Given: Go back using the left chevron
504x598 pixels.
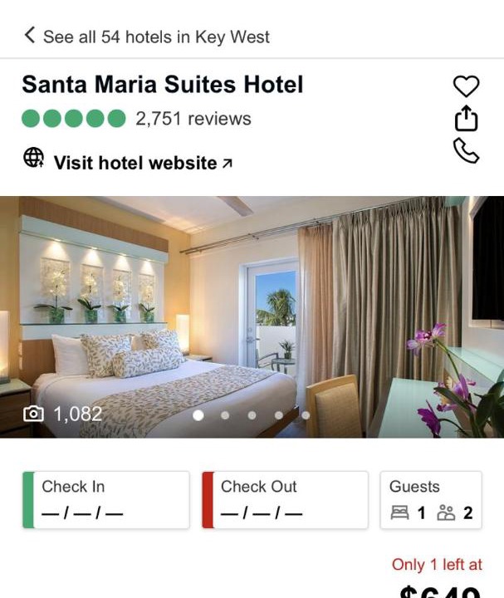Looking at the screenshot, I should click(x=29, y=35).
